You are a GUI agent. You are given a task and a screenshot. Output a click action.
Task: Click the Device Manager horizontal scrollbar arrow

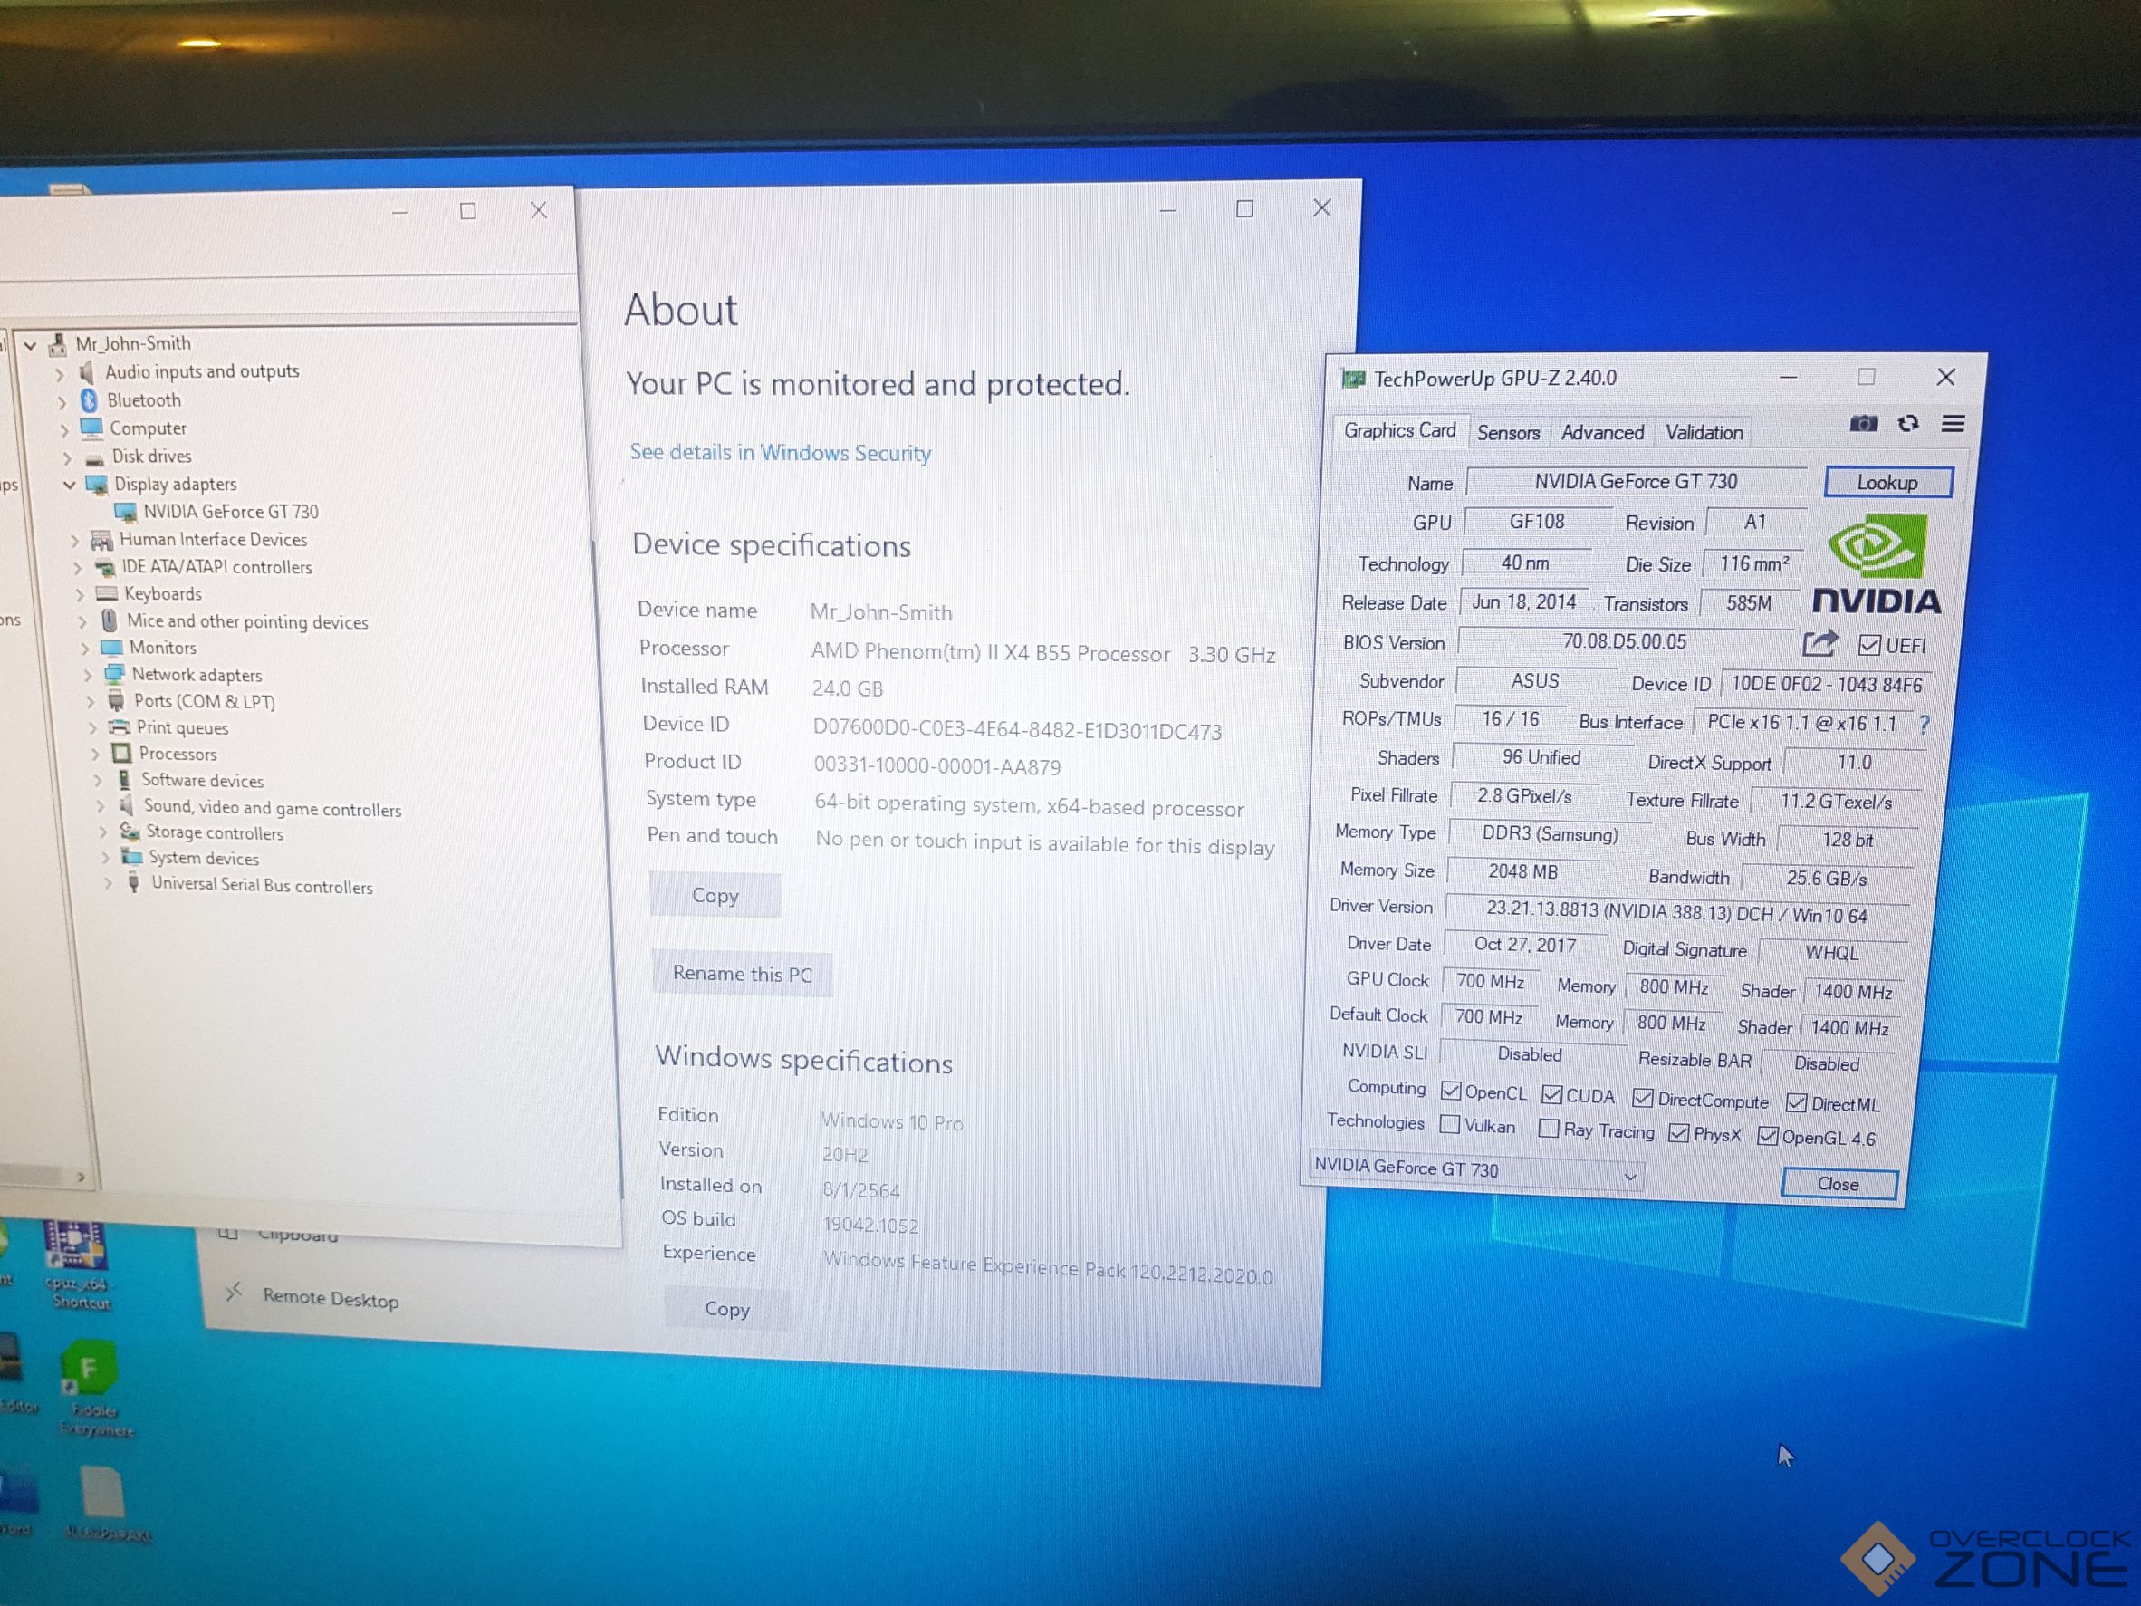click(82, 1178)
